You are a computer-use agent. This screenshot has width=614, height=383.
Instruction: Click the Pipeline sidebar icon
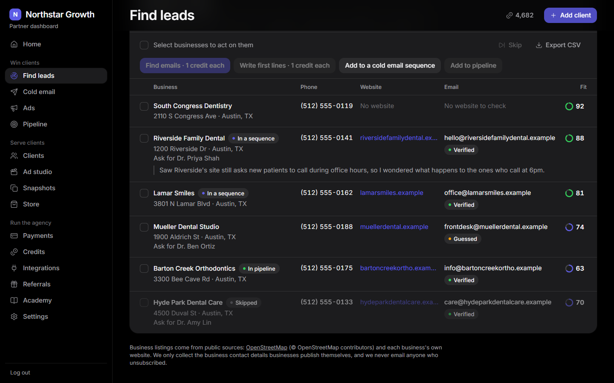(x=14, y=124)
